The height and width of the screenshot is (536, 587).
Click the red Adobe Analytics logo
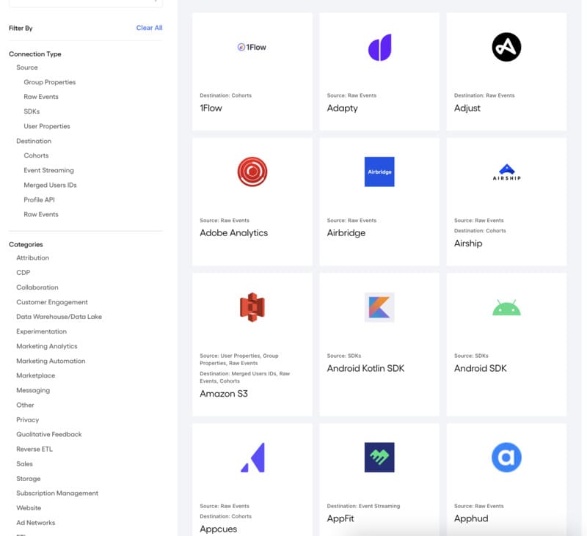click(x=252, y=172)
